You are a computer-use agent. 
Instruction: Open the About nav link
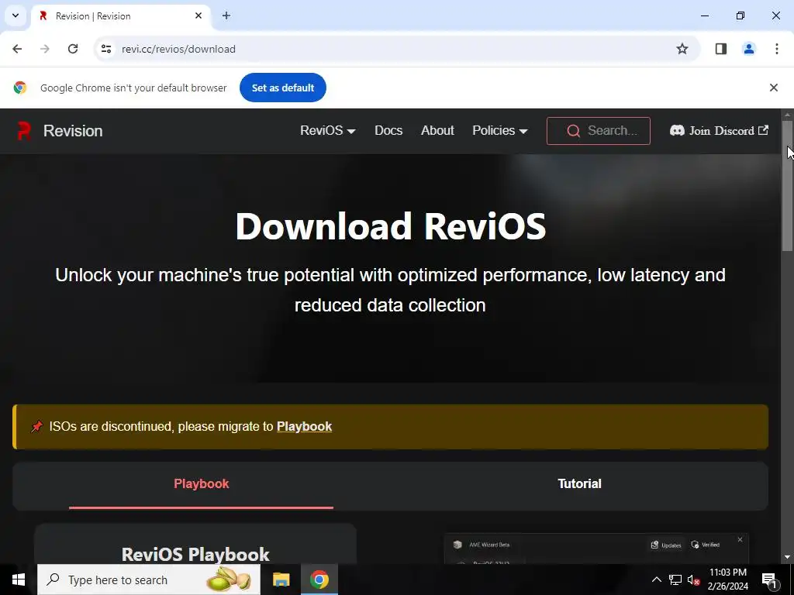click(x=437, y=130)
